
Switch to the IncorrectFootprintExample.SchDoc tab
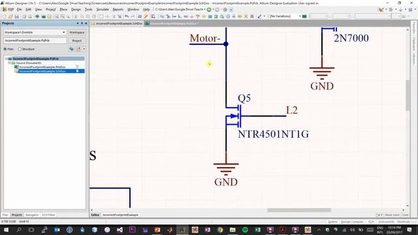[117, 23]
